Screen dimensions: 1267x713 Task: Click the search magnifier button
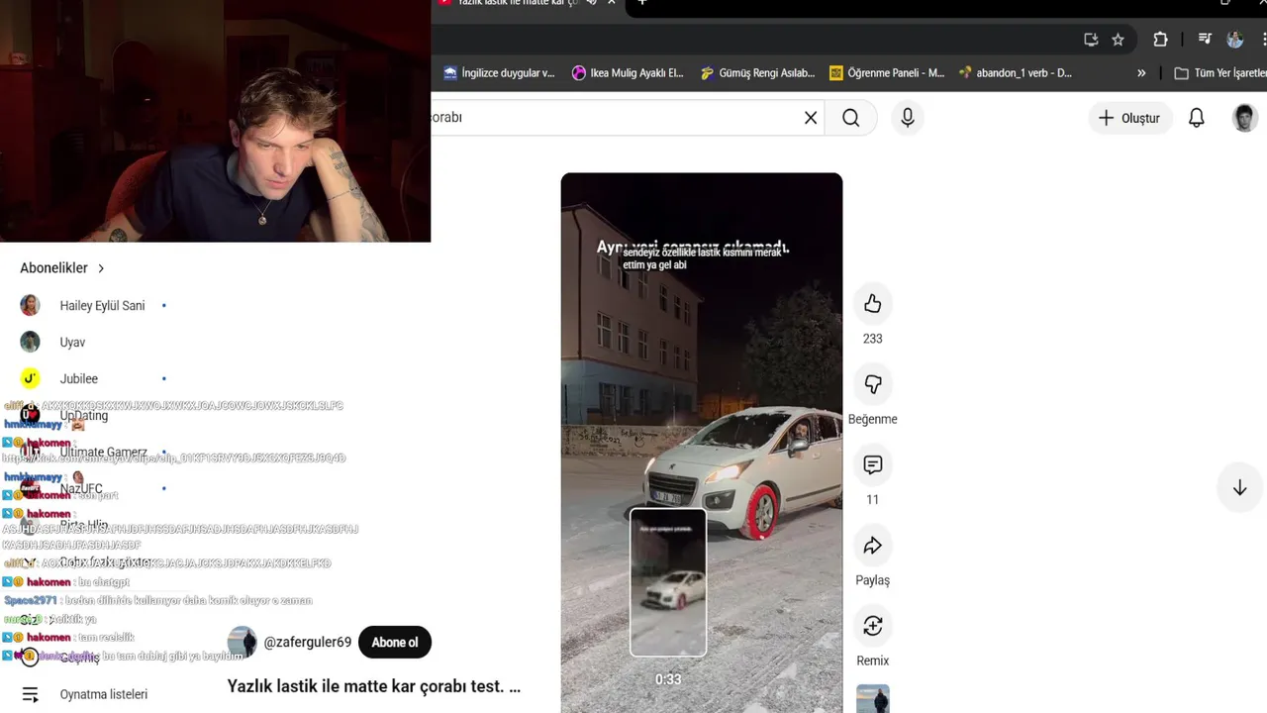point(850,118)
